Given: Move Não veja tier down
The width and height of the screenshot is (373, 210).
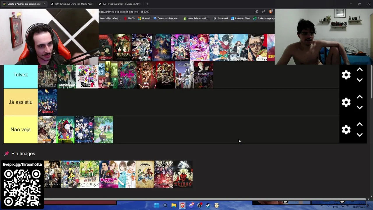Looking at the screenshot, I should 360,135.
